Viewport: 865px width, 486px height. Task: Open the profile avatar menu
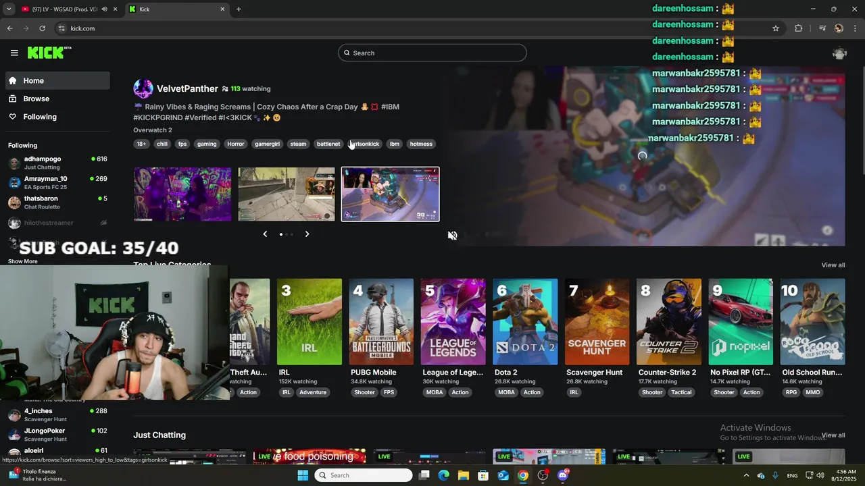(x=839, y=53)
